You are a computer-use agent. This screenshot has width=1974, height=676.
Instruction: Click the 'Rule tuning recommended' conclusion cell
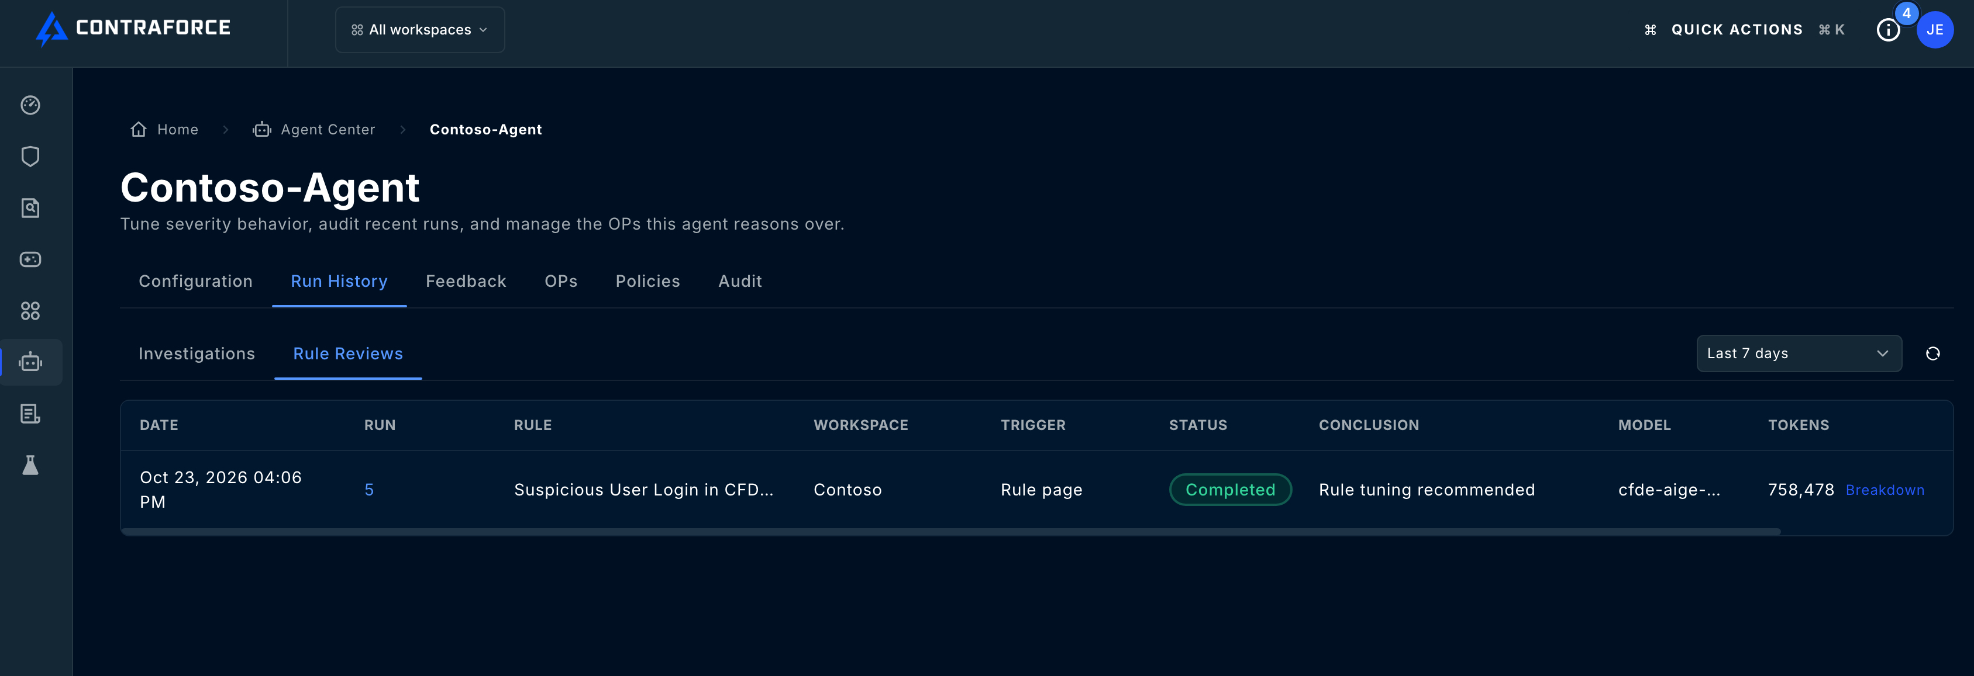tap(1427, 490)
